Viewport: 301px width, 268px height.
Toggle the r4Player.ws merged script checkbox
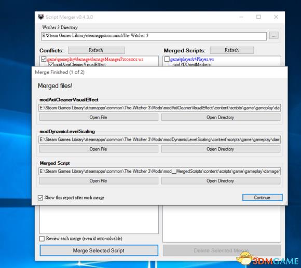(x=167, y=59)
